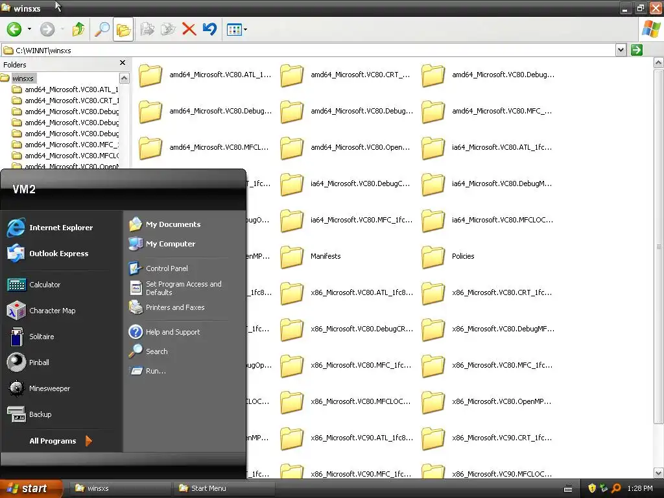This screenshot has height=498, width=664.
Task: Go up one folder level
Action: coord(78,29)
